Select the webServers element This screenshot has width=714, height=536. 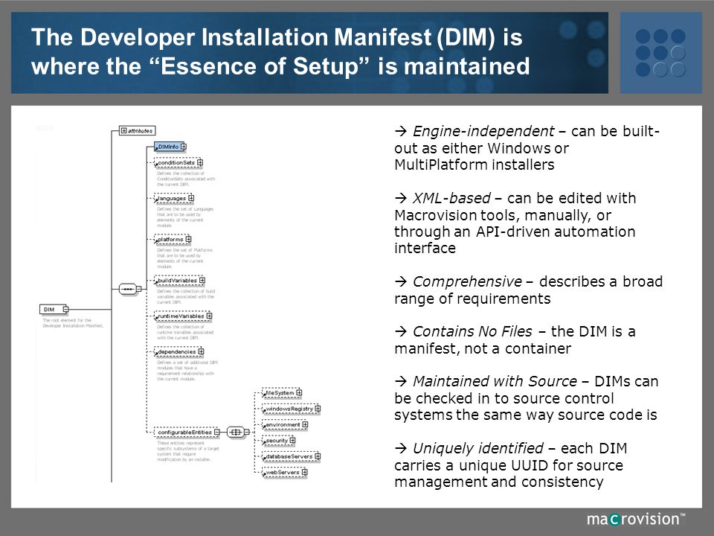point(283,473)
